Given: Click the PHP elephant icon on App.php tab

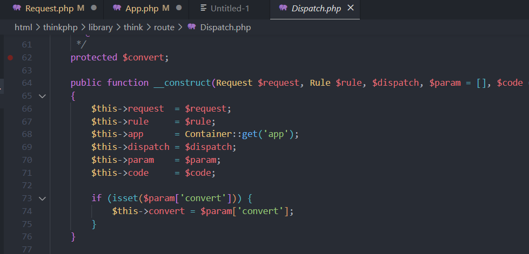Looking at the screenshot, I should pyautogui.click(x=117, y=8).
